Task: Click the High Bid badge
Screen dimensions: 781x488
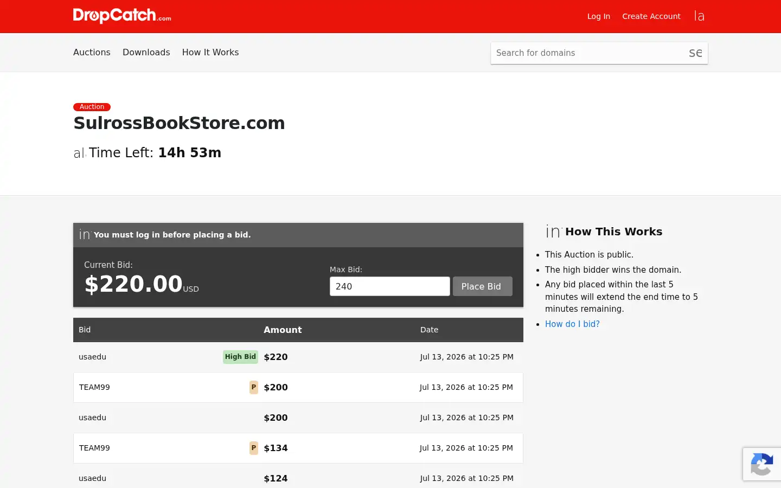Action: coord(240,357)
